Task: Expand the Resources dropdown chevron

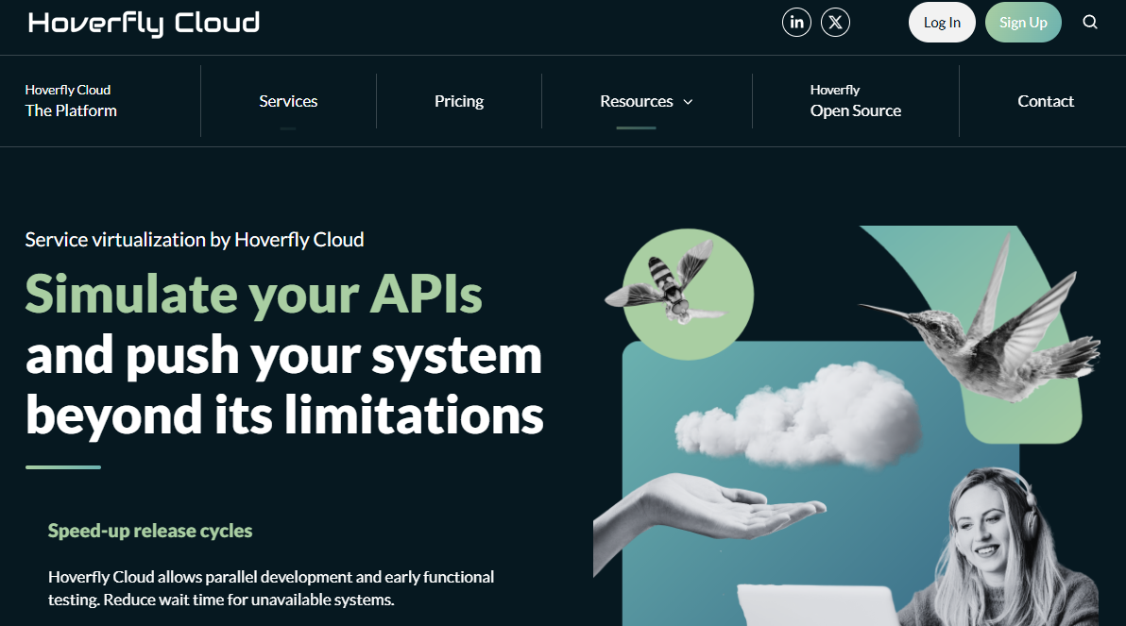Action: [688, 102]
